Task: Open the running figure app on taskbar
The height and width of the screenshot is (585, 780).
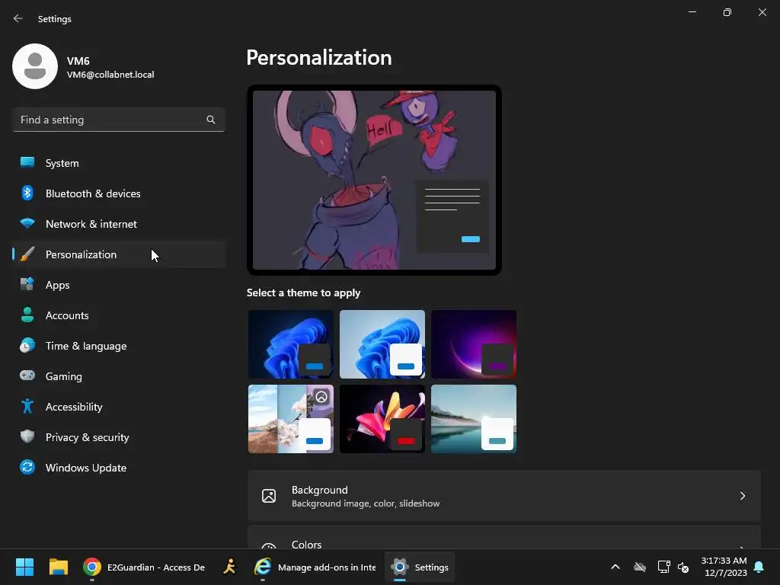Action: click(229, 567)
